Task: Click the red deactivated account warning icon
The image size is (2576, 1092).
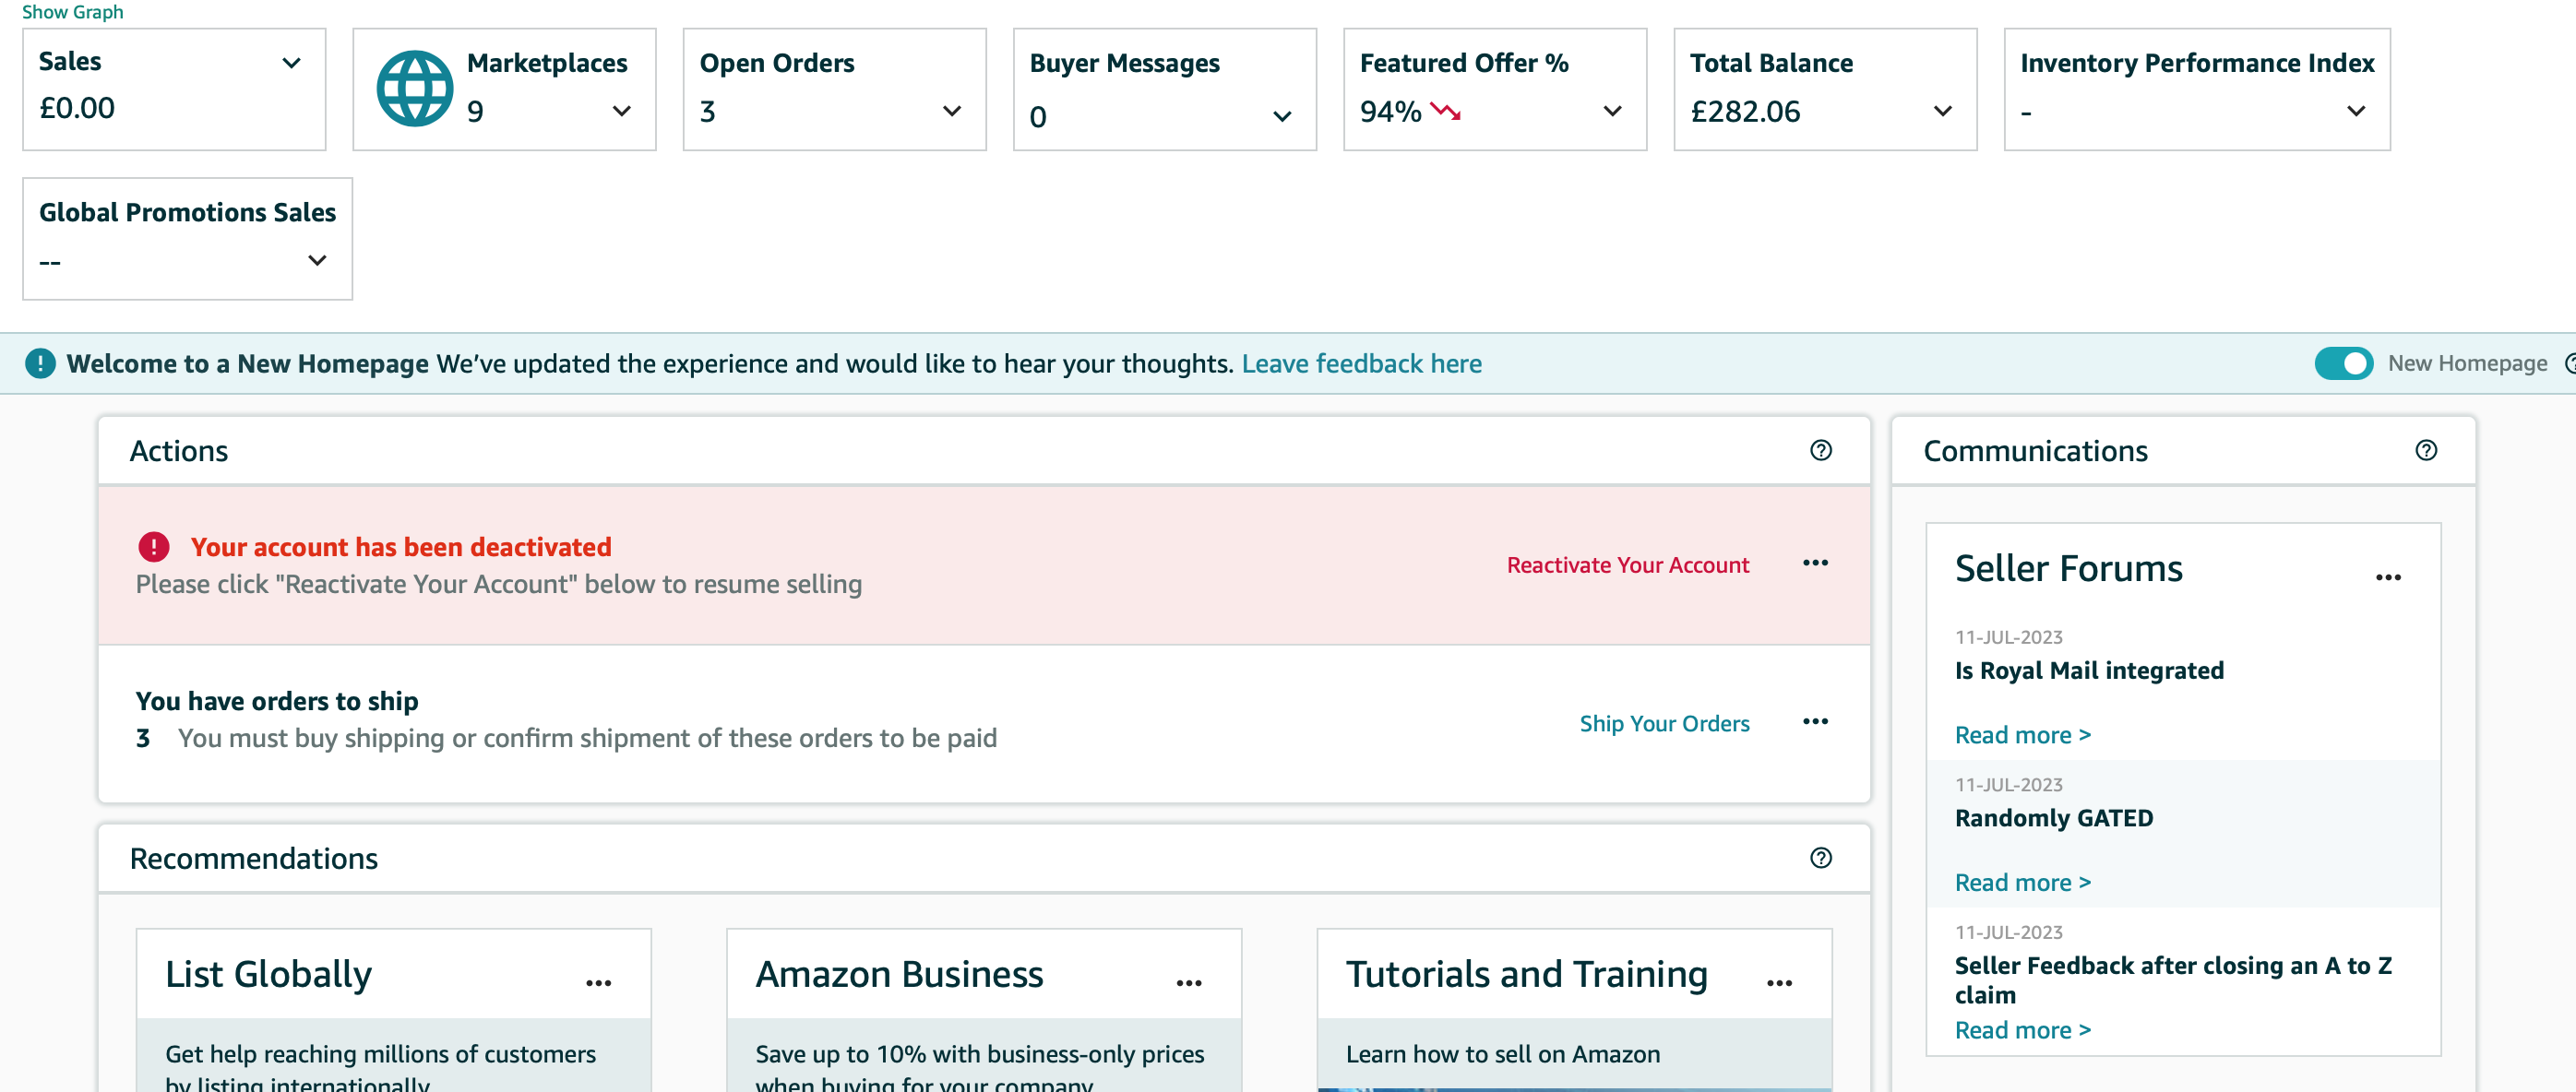Action: 153,547
